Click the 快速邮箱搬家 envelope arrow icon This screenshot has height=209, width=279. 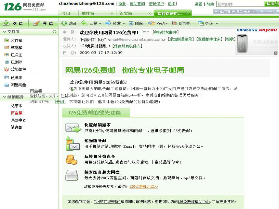[73, 128]
